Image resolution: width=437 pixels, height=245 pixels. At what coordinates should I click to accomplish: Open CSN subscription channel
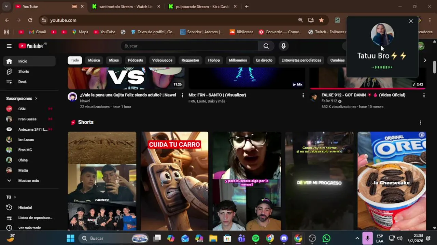pos(29,109)
